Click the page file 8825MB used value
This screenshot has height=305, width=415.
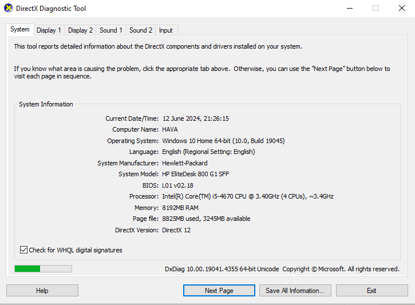point(206,219)
